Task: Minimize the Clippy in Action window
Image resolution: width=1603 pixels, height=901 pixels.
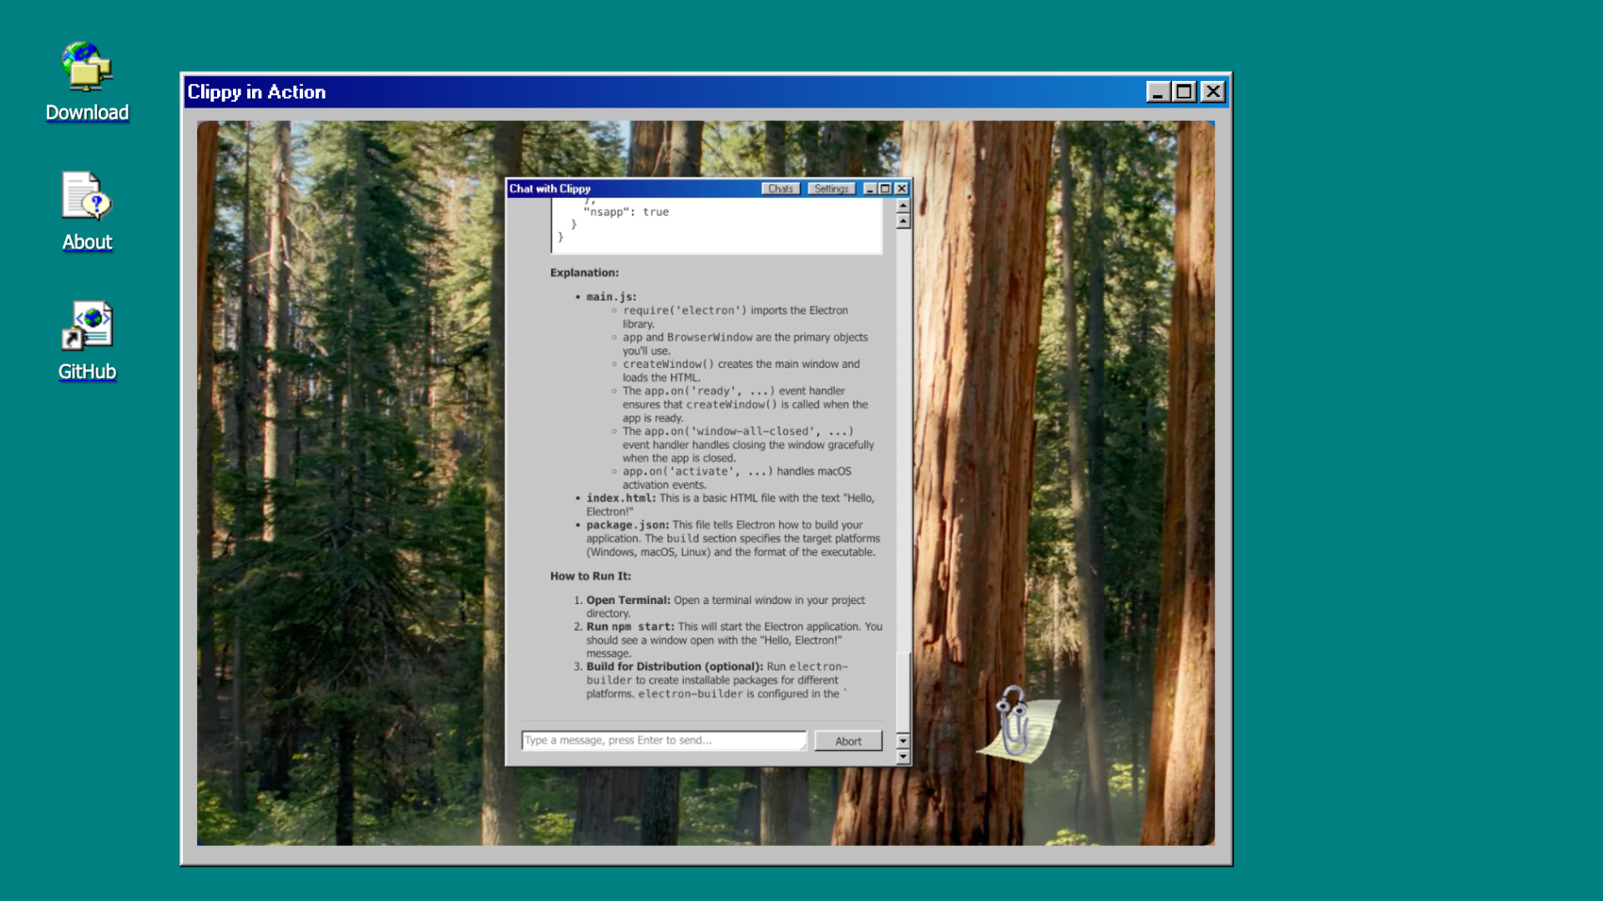Action: (x=1159, y=92)
